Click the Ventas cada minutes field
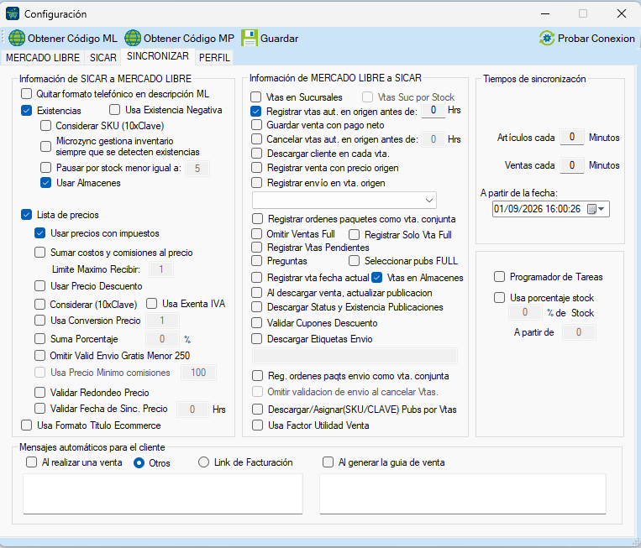The image size is (641, 548). 571,165
